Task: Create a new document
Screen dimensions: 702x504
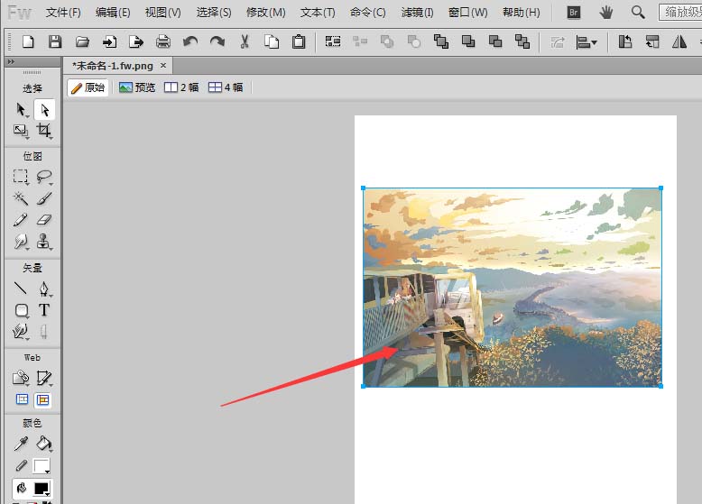Action: click(x=28, y=41)
